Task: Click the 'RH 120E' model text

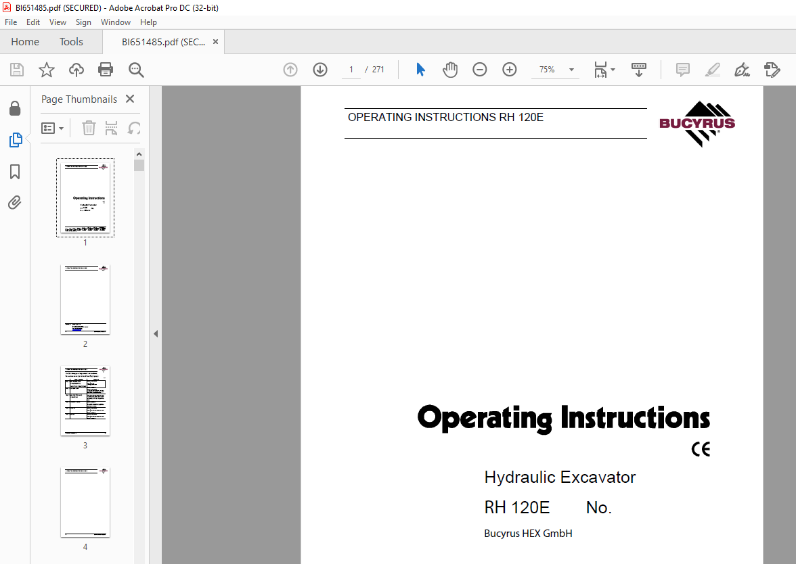Action: pyautogui.click(x=517, y=508)
